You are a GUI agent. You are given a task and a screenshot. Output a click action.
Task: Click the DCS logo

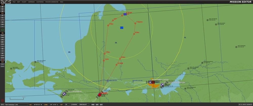click(6, 2)
